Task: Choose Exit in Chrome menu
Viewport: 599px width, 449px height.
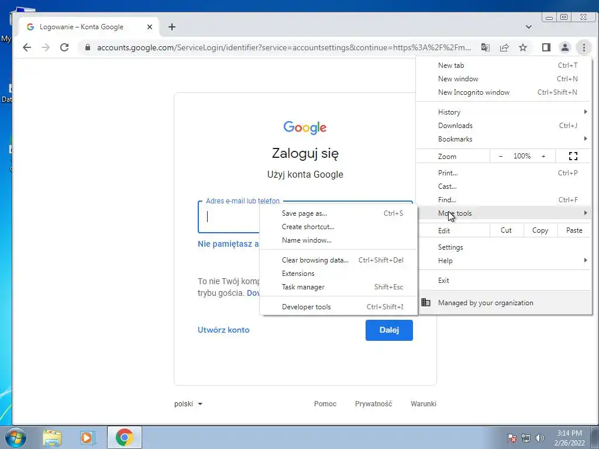Action: (x=504, y=280)
